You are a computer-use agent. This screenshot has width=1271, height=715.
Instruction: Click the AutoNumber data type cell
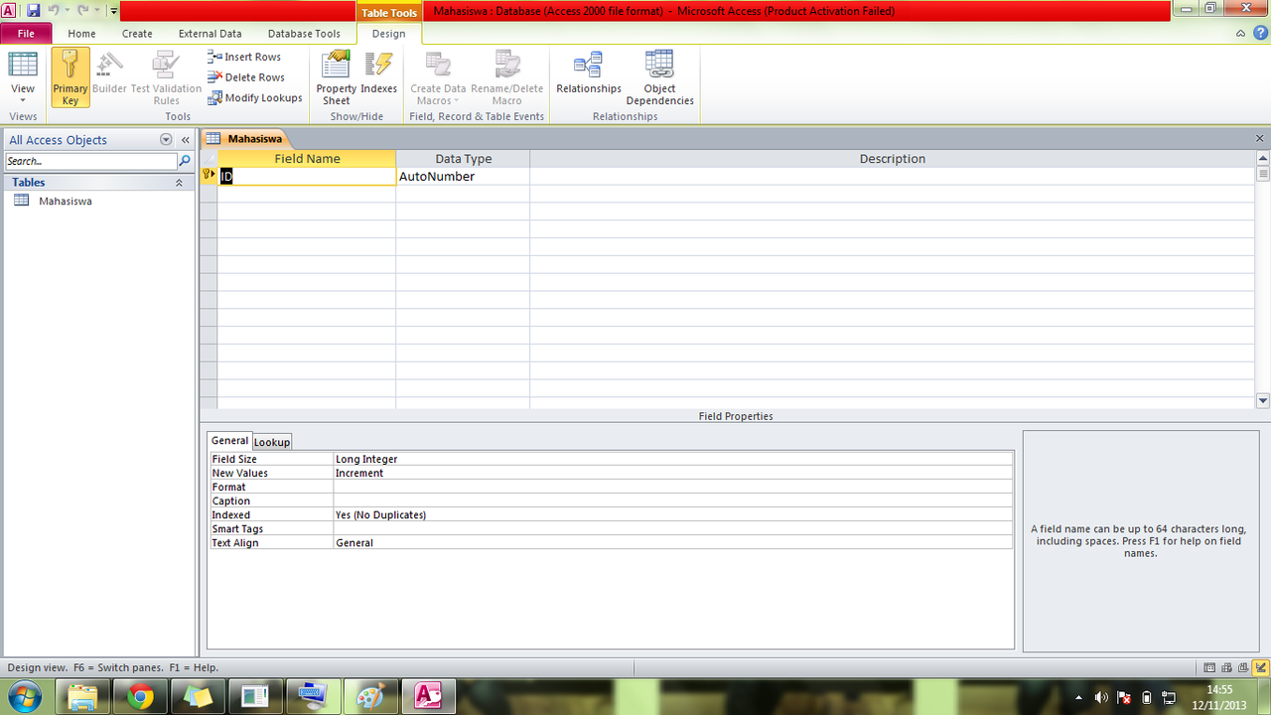point(463,177)
